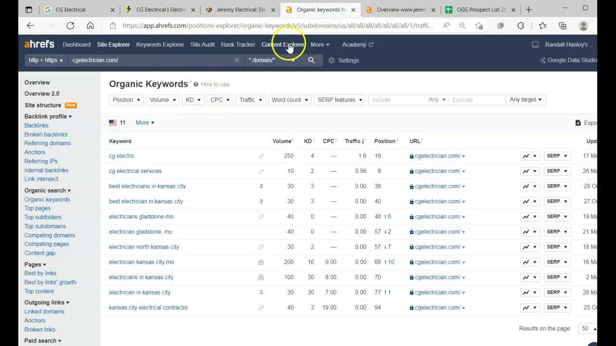Open Google Data Studio link
Image resolution: width=616 pixels, height=346 pixels.
(x=568, y=60)
